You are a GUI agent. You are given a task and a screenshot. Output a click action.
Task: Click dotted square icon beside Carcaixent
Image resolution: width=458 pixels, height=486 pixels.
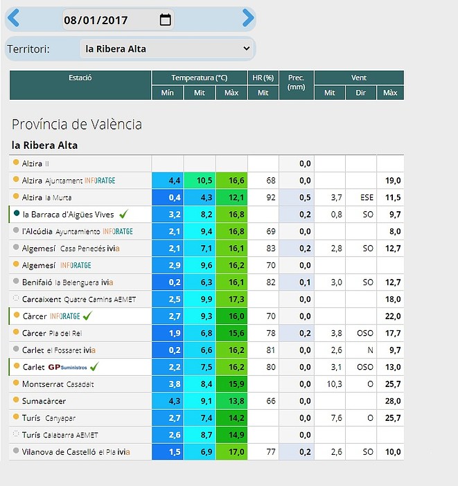pos(16,298)
